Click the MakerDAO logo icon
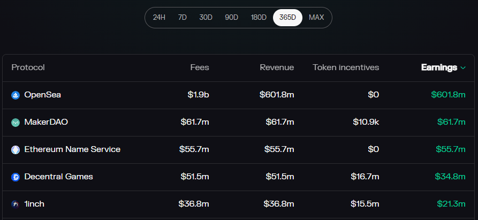Screen dimensions: 478x220 pyautogui.click(x=16, y=123)
